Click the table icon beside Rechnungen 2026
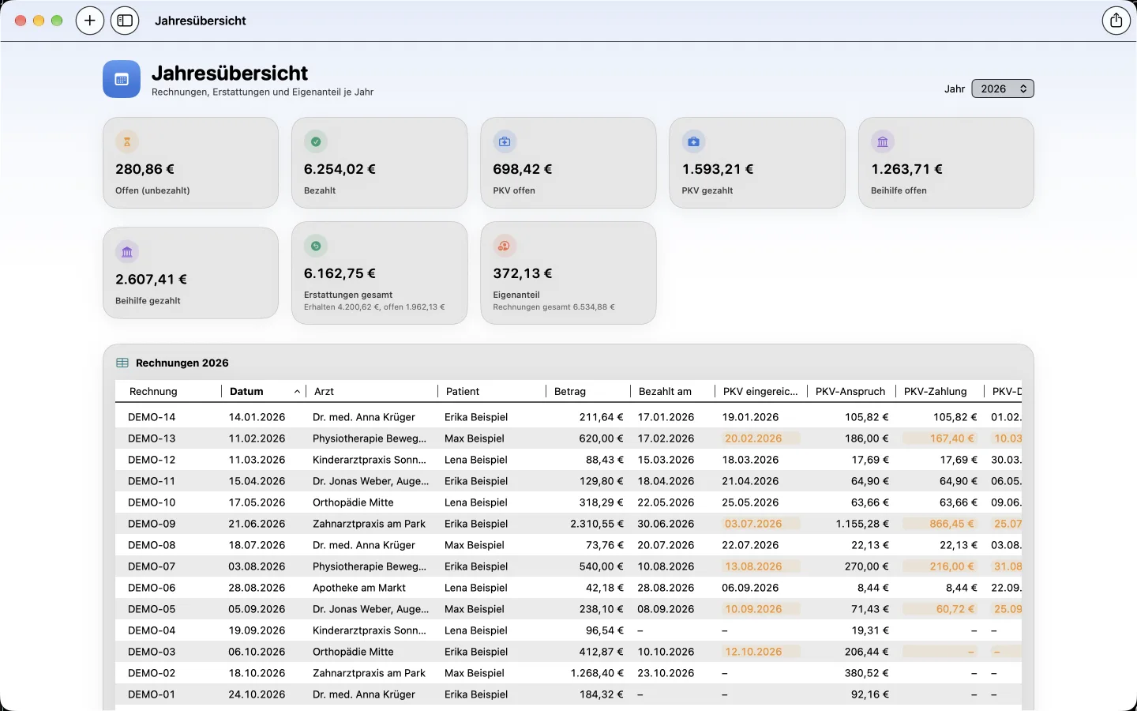1137x711 pixels. tap(122, 363)
